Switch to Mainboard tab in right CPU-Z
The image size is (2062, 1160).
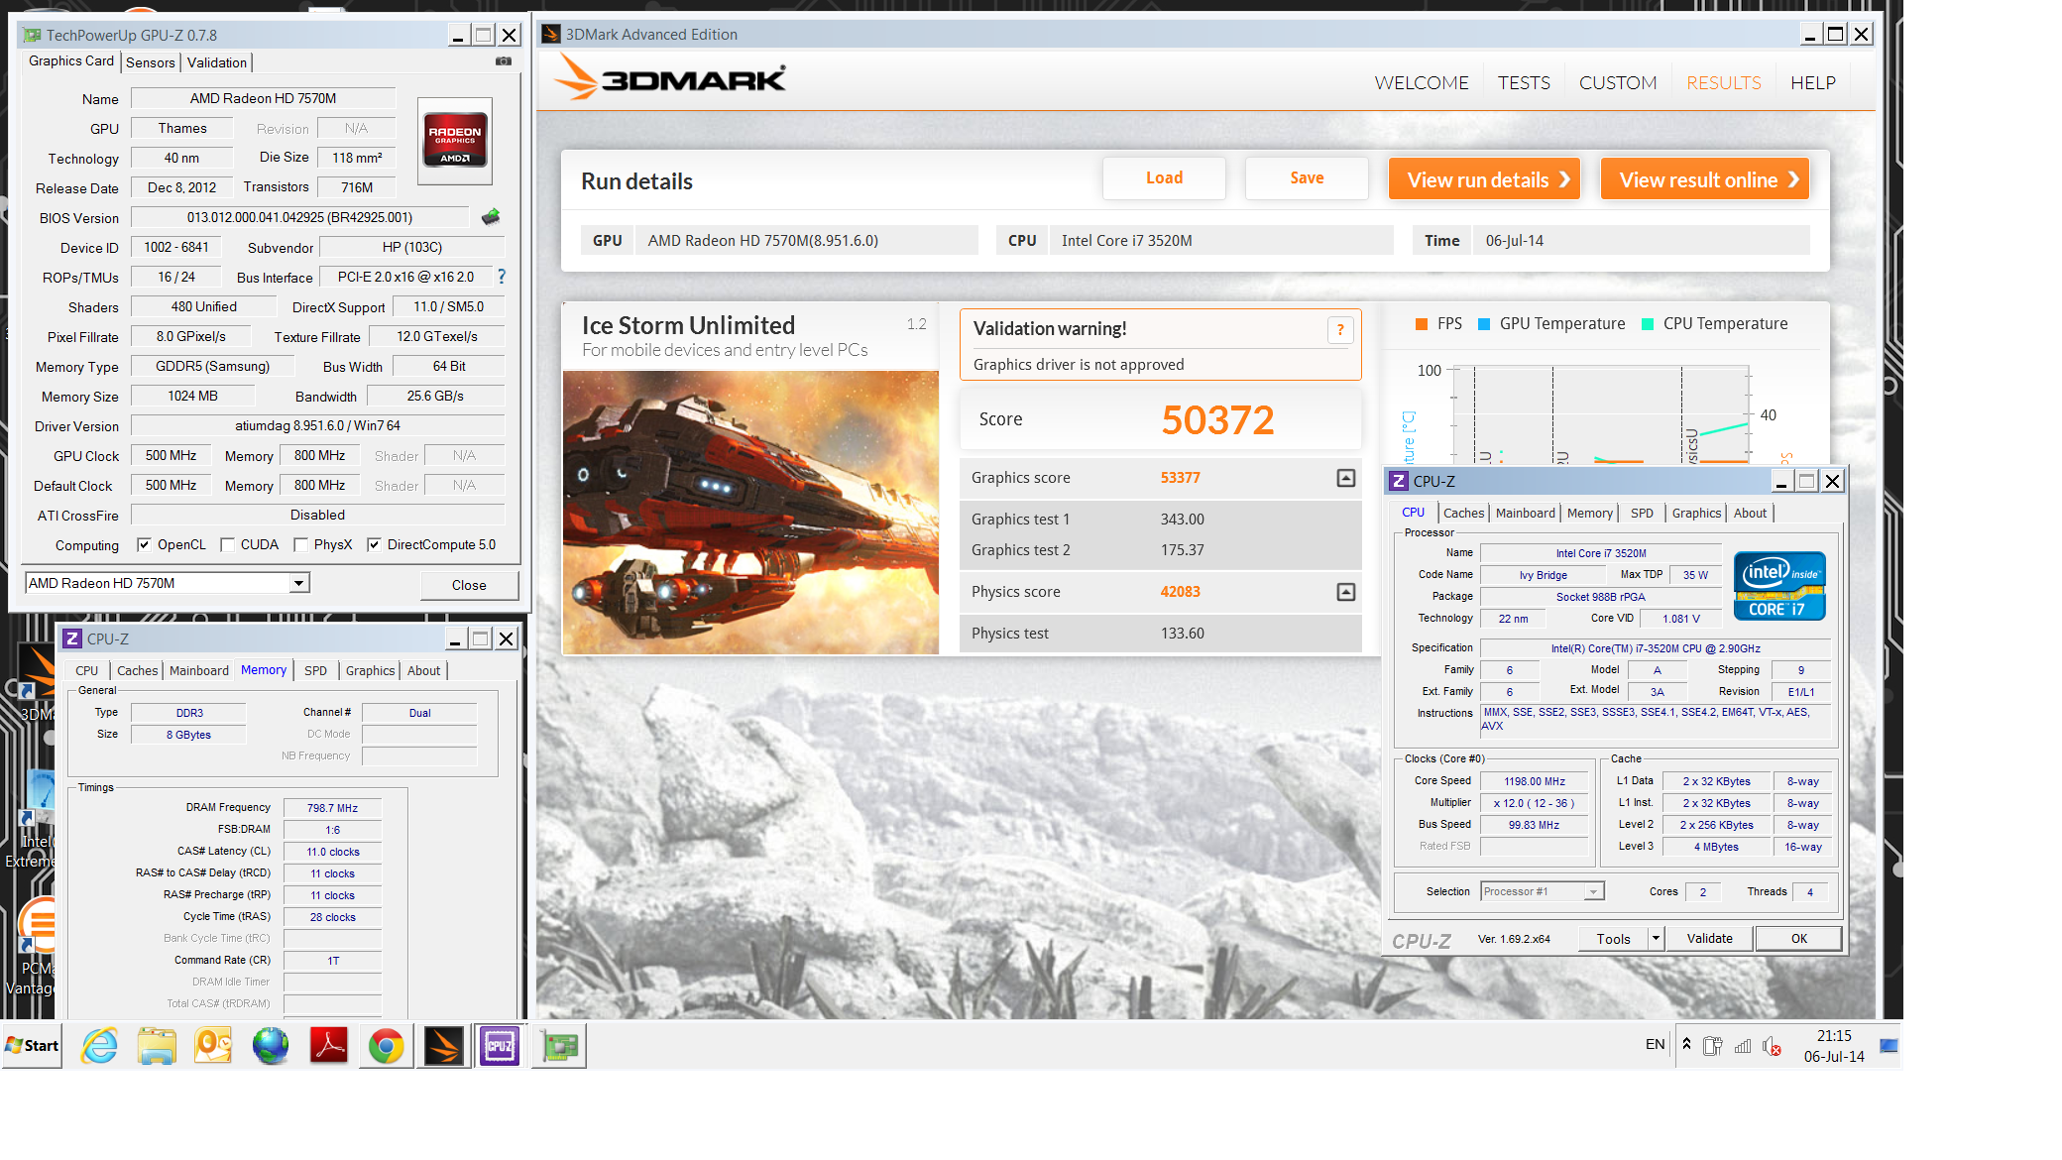click(x=1525, y=513)
